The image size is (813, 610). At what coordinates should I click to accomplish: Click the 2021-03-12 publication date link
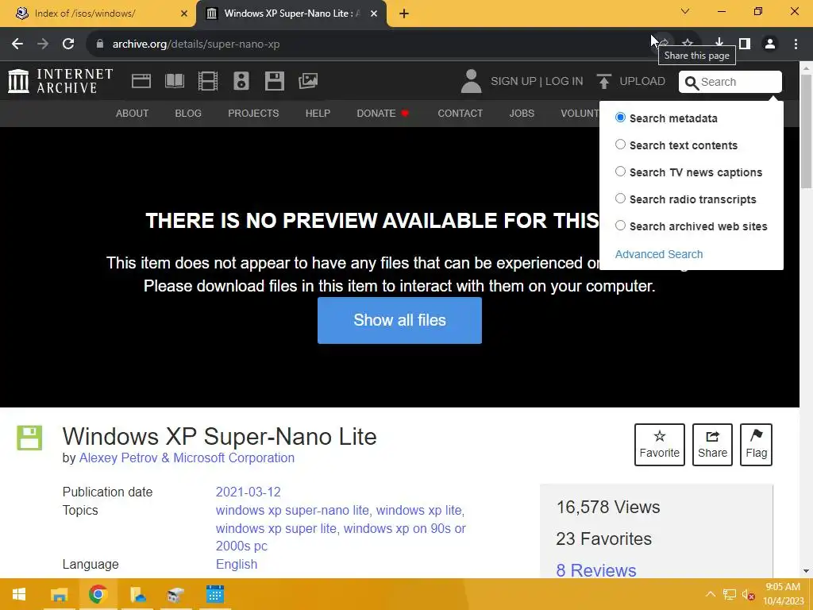(x=248, y=492)
